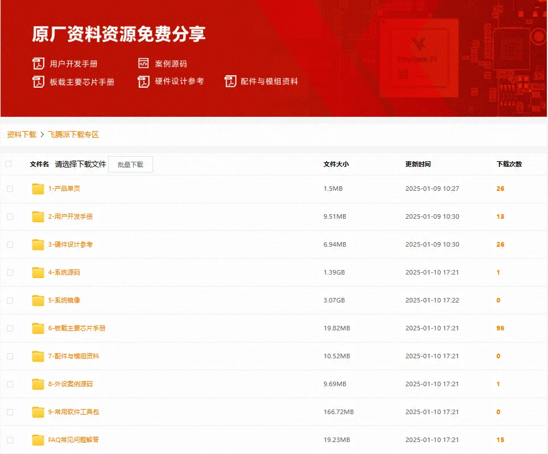Check the box for 6-板载主要芯片手册
This screenshot has height=454, width=548.
[x=10, y=329]
